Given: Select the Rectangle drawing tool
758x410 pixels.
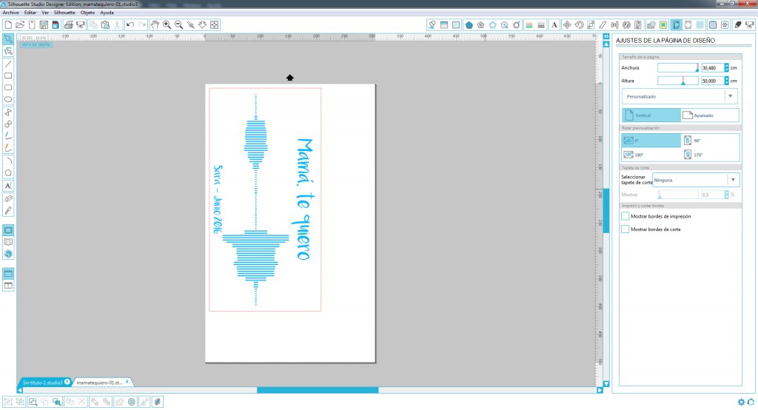Looking at the screenshot, I should [x=8, y=75].
